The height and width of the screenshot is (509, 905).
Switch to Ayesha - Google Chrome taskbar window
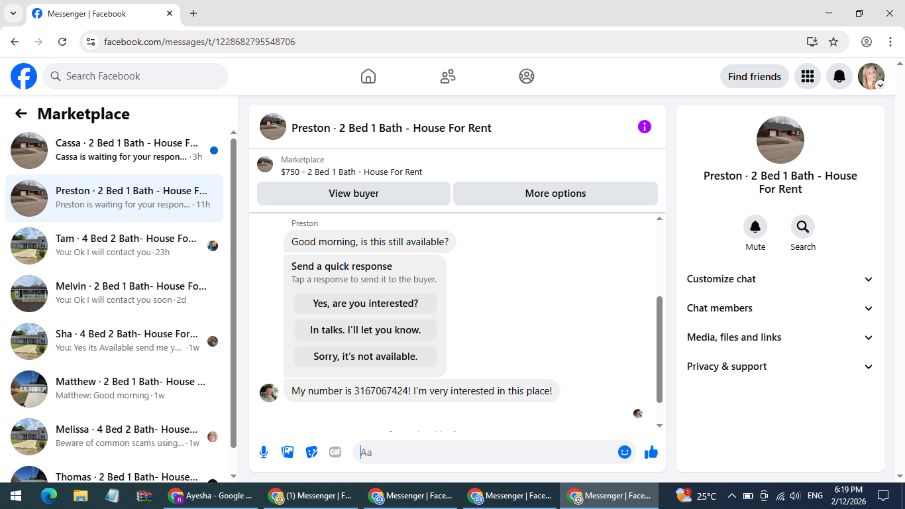coord(212,496)
